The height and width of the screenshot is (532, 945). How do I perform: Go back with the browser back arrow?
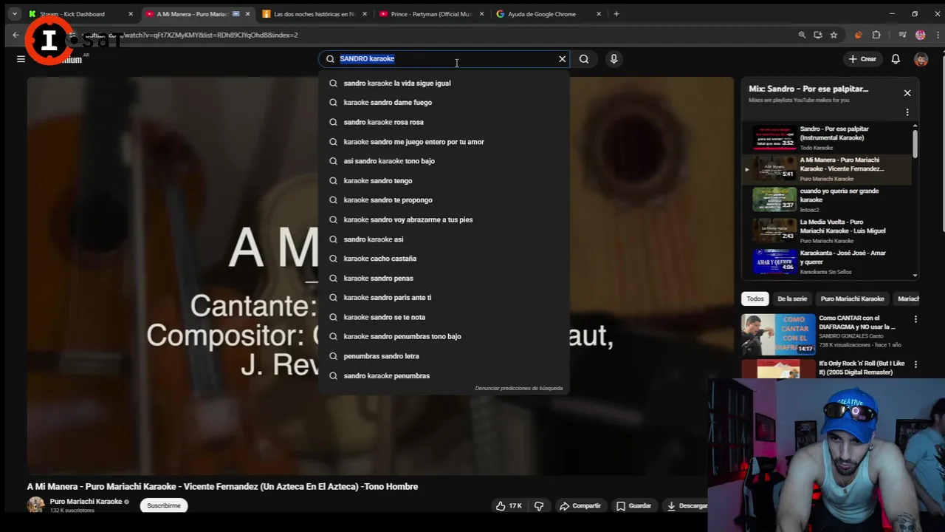tap(16, 35)
